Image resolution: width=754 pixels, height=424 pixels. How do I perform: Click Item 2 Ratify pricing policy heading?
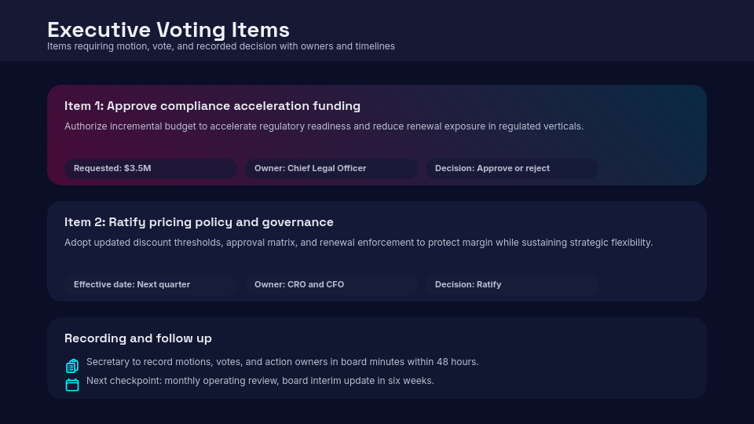pyautogui.click(x=199, y=222)
